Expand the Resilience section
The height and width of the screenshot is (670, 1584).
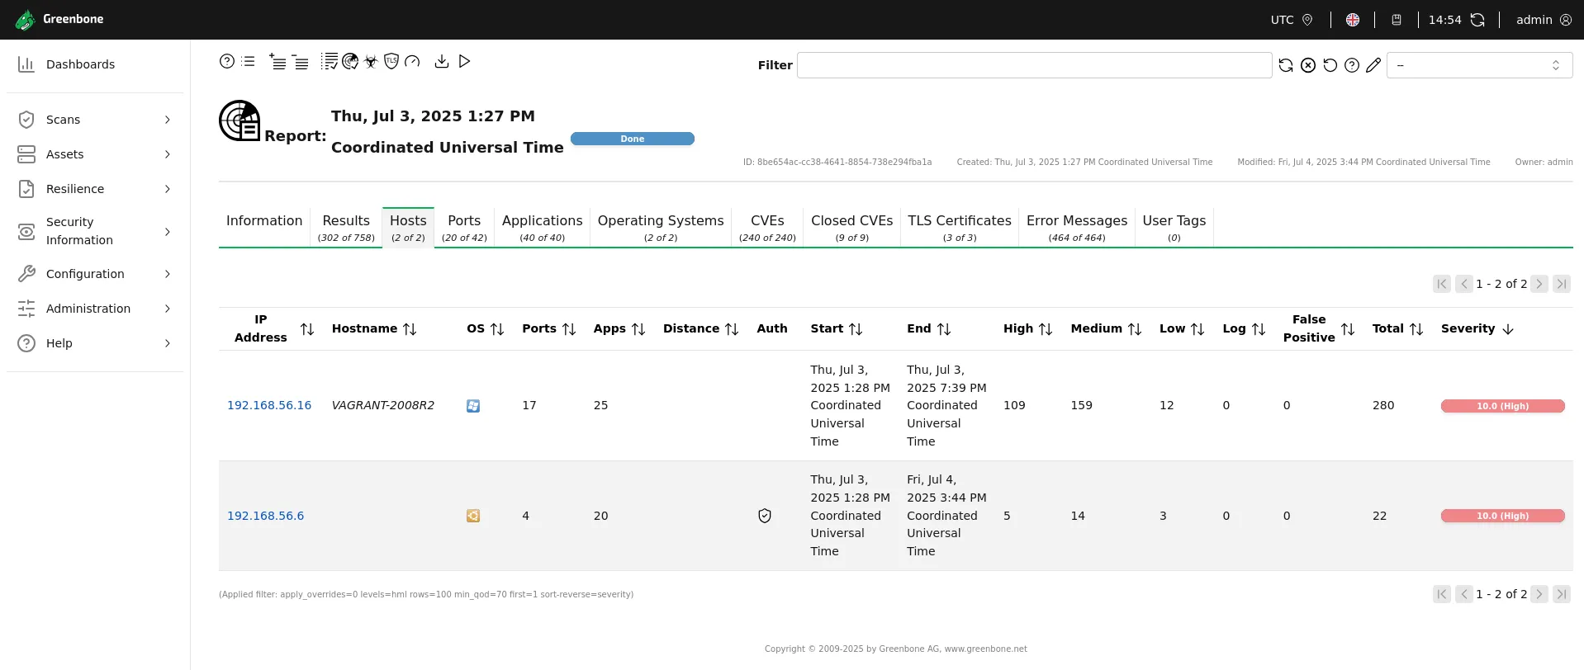96,189
